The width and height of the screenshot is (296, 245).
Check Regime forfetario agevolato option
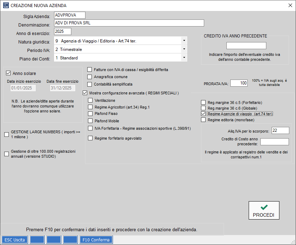90,138
